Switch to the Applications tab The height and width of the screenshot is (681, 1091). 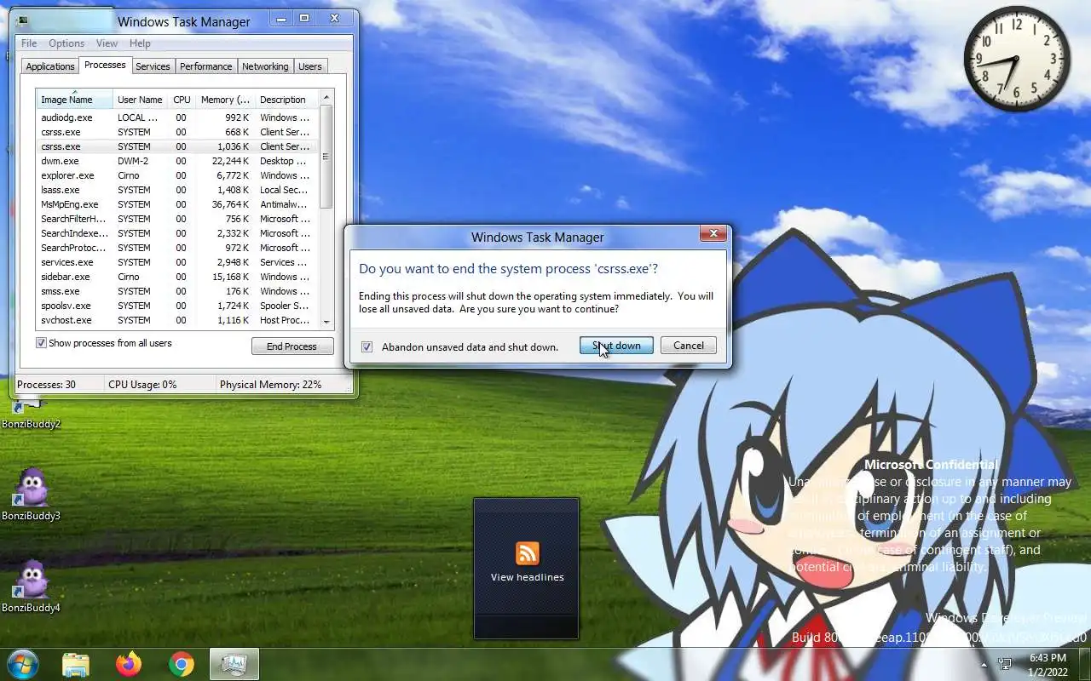[50, 66]
